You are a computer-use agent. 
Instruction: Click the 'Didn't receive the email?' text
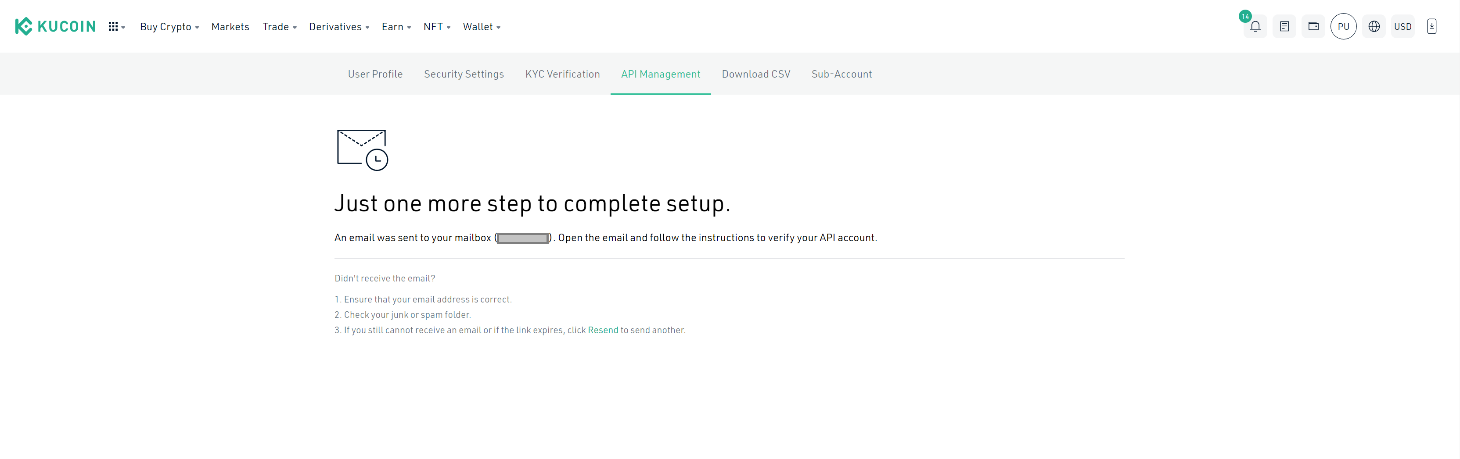(385, 278)
